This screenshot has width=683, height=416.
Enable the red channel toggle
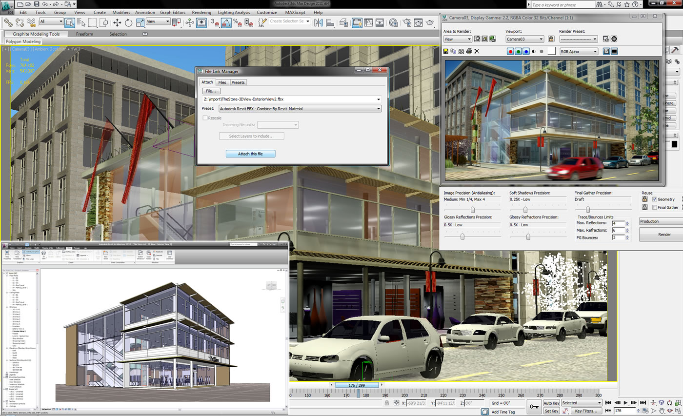[510, 51]
